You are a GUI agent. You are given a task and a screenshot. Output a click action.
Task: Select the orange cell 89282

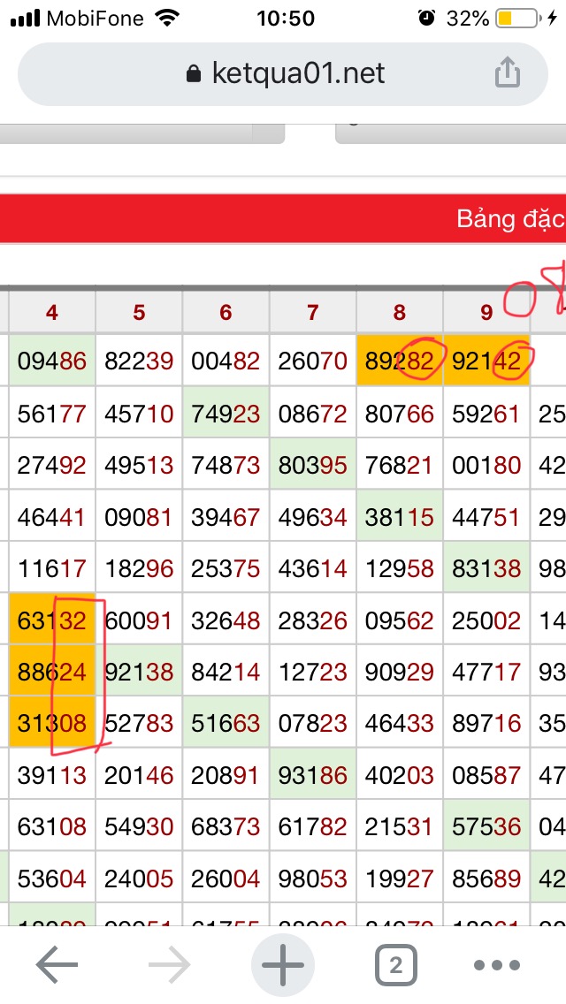[399, 361]
